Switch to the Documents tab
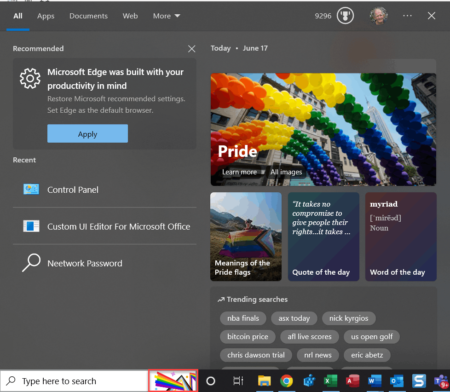This screenshot has width=450, height=392. pos(88,16)
